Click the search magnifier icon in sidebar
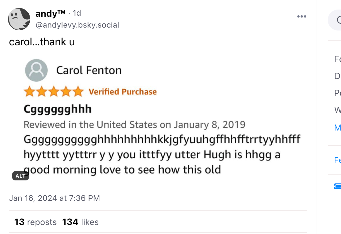 tap(339, 20)
